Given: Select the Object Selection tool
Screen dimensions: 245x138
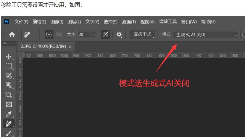Looking at the screenshot, I should 8,85.
